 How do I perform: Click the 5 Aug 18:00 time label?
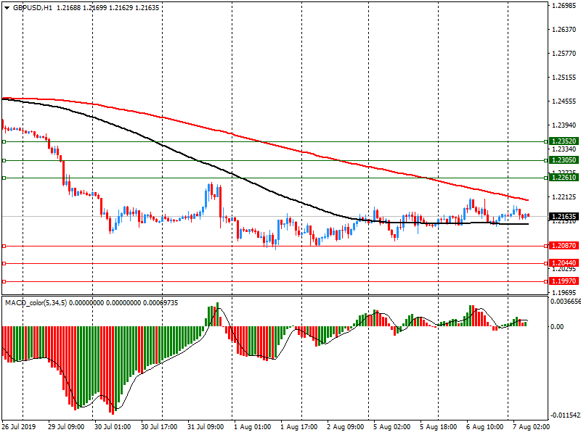pyautogui.click(x=439, y=427)
